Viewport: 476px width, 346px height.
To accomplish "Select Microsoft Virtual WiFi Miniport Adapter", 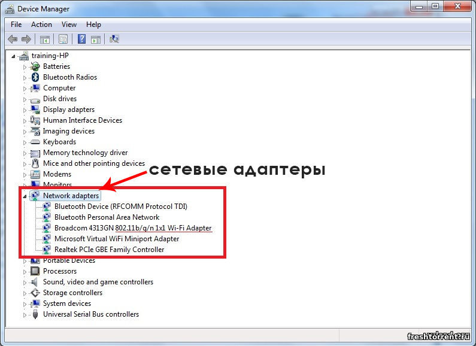I will (117, 239).
